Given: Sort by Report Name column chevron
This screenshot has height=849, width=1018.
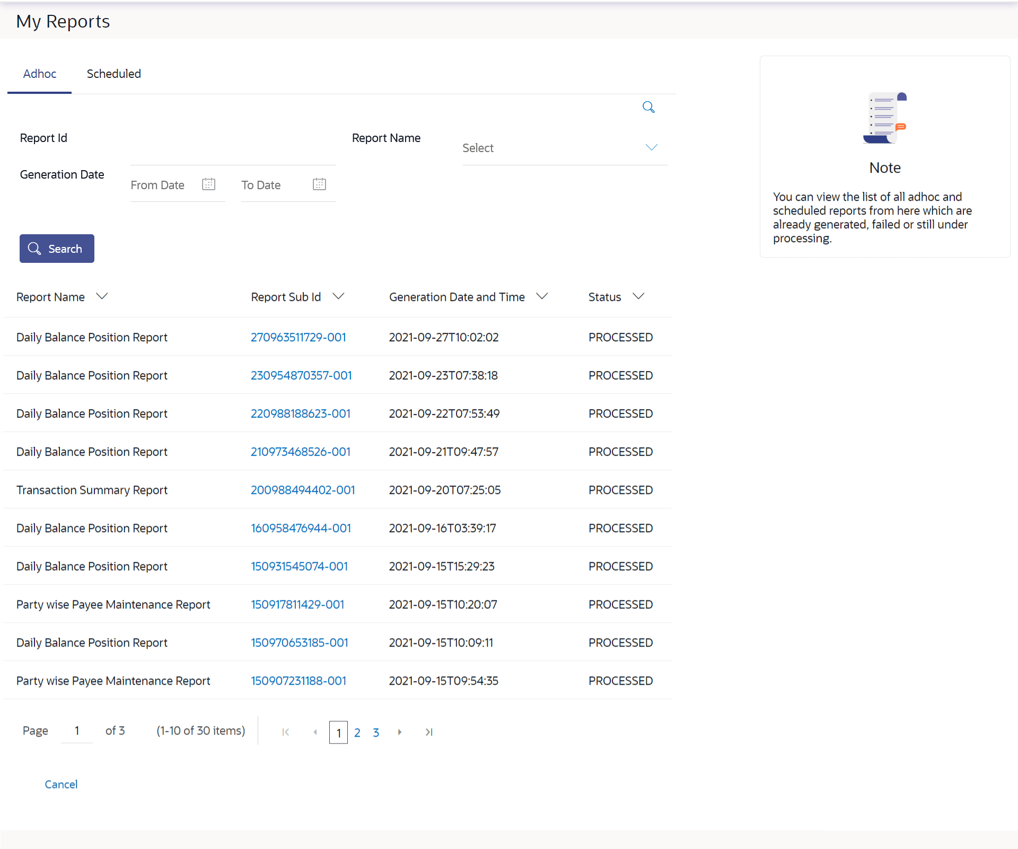Looking at the screenshot, I should tap(102, 296).
